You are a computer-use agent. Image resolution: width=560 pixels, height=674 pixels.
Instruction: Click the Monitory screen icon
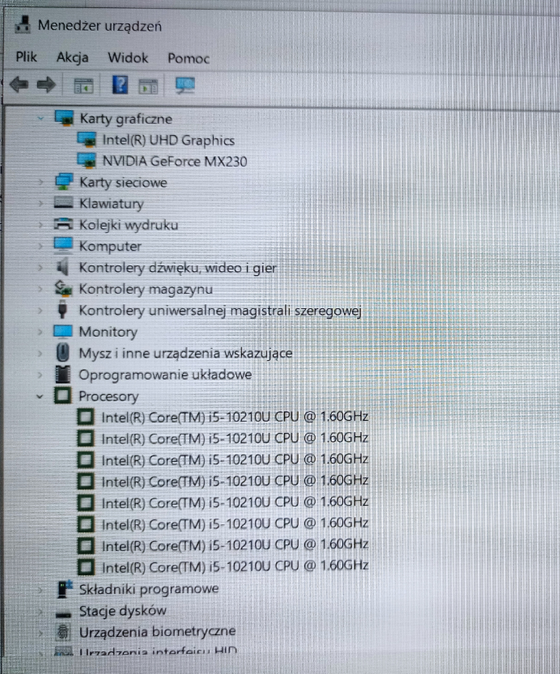pos(63,331)
